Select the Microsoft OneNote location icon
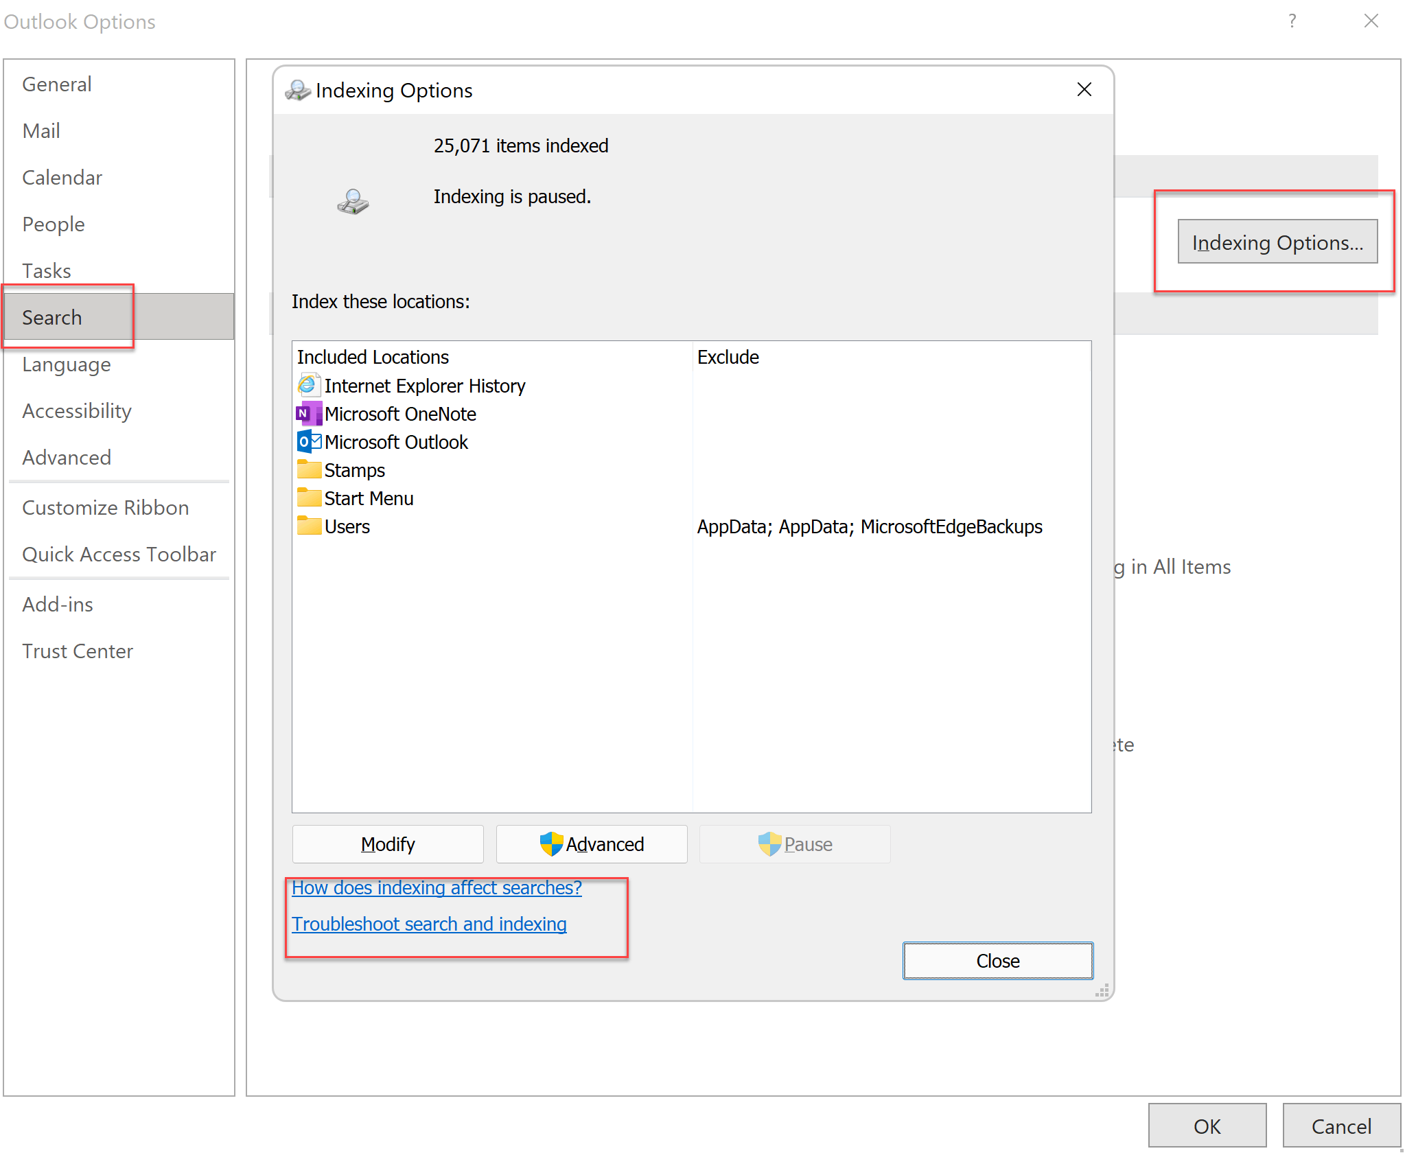 click(308, 414)
